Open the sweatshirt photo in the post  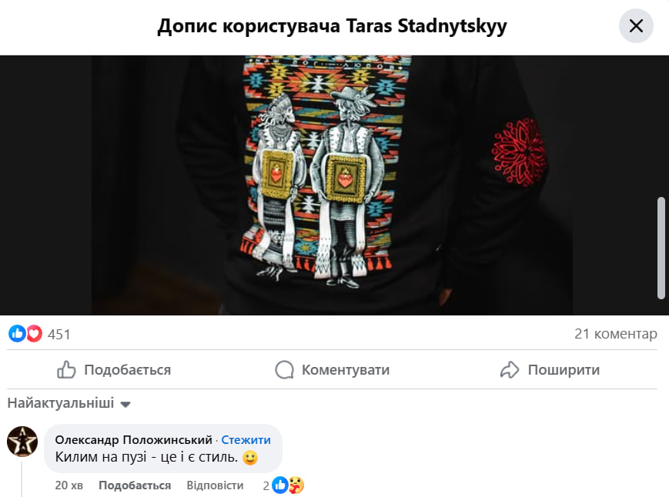[332, 185]
